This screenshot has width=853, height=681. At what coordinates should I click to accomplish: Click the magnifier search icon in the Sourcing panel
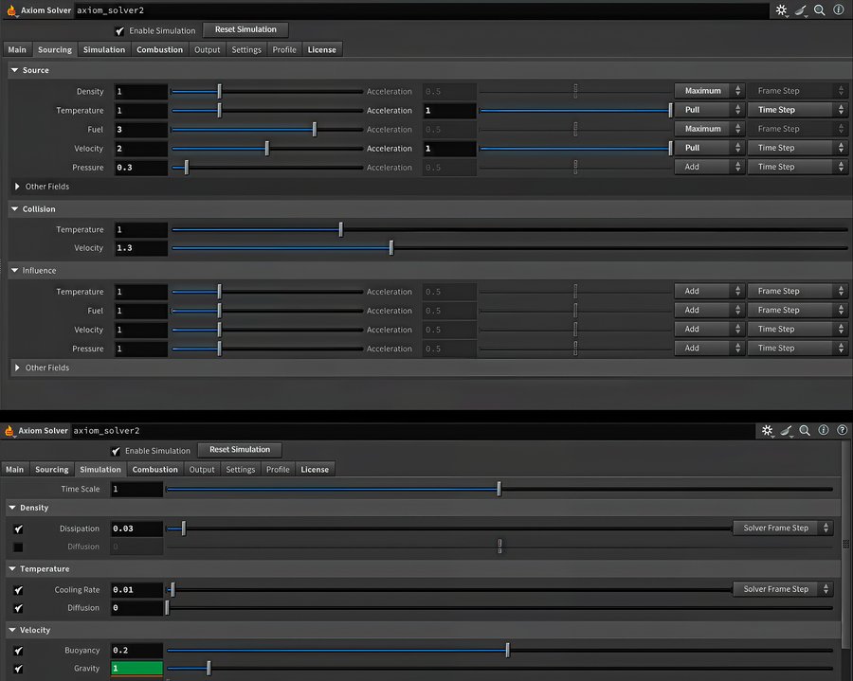coord(820,9)
